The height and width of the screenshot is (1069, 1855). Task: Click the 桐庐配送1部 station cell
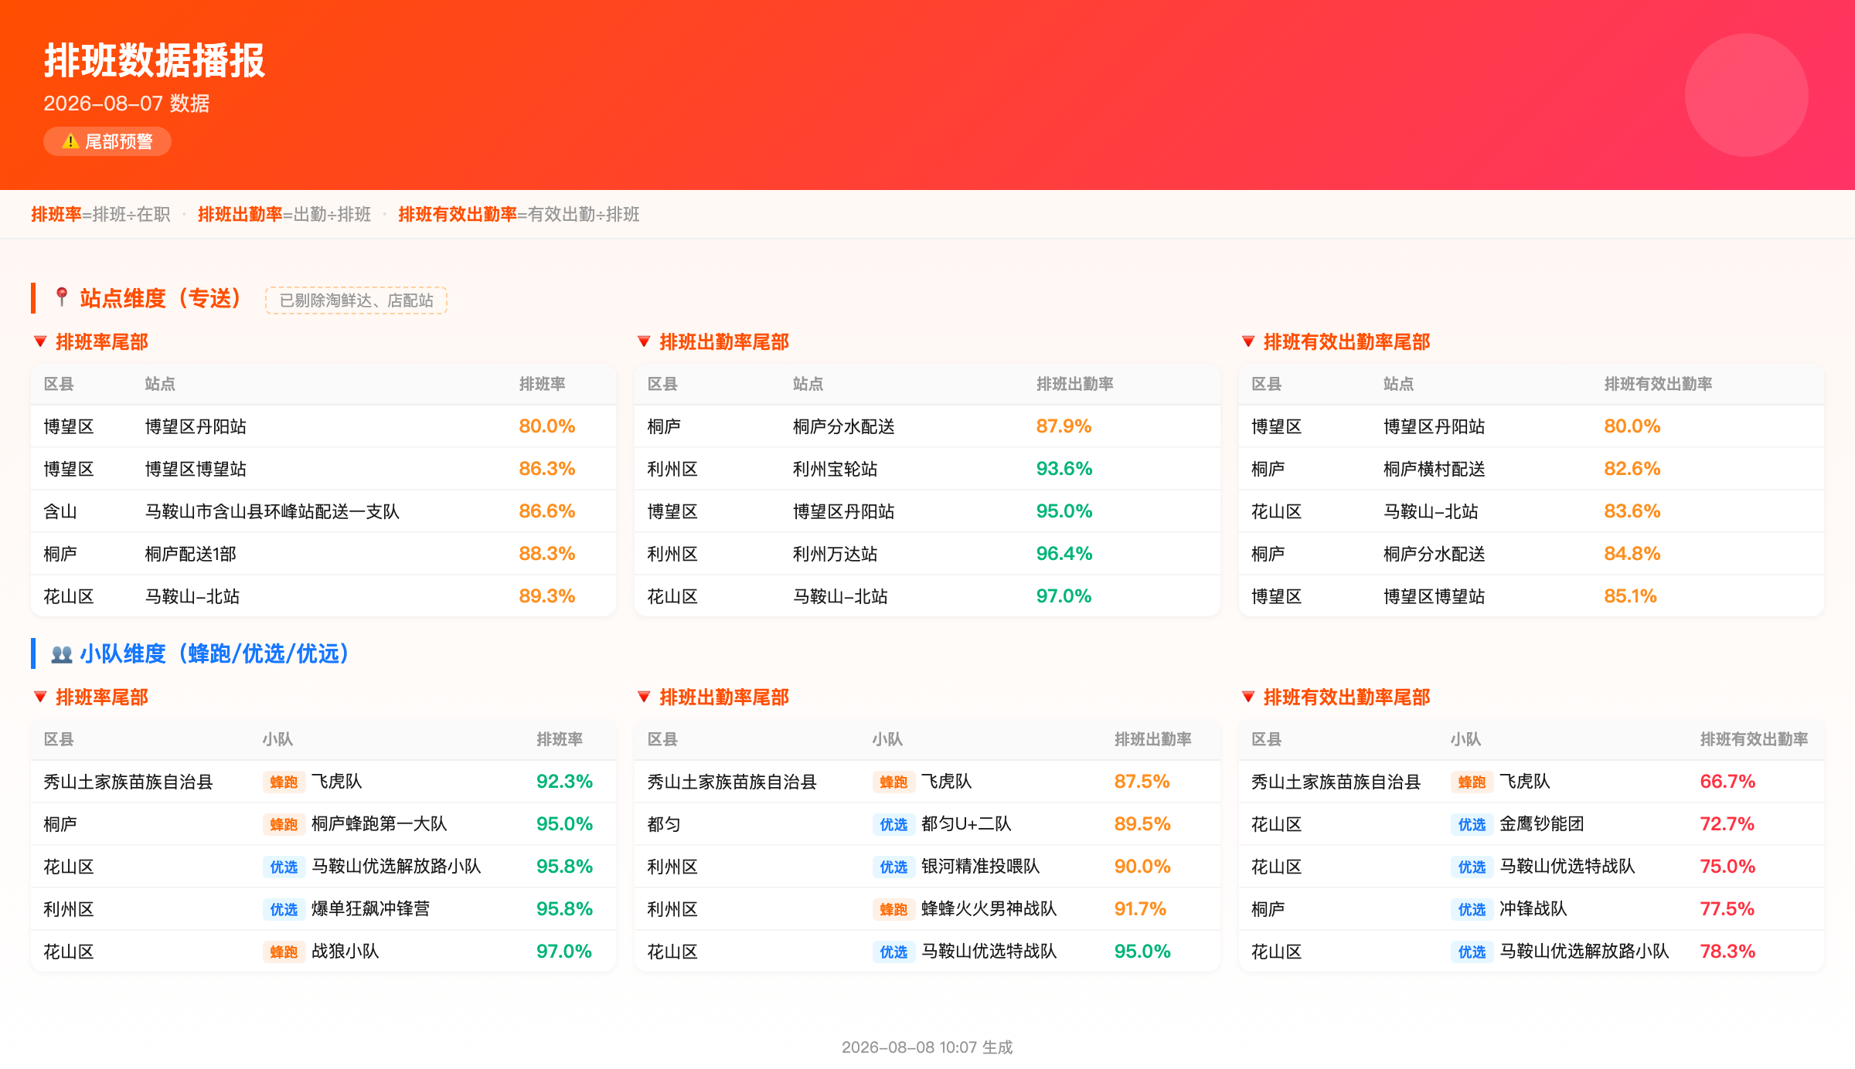point(191,554)
